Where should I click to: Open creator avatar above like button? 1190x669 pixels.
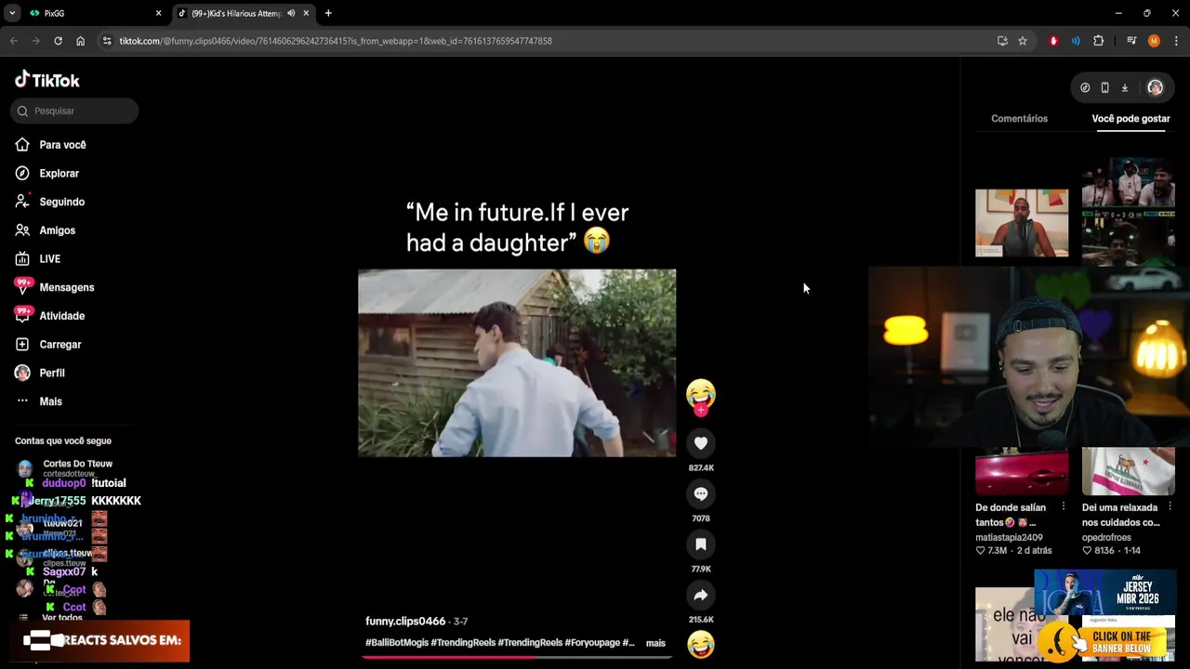(x=701, y=394)
